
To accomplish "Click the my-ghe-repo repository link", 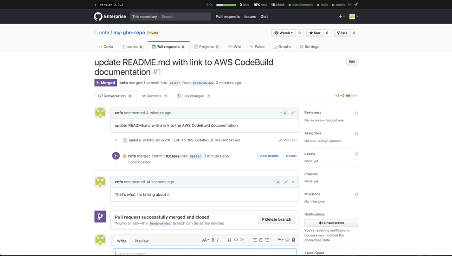I will click(x=129, y=32).
